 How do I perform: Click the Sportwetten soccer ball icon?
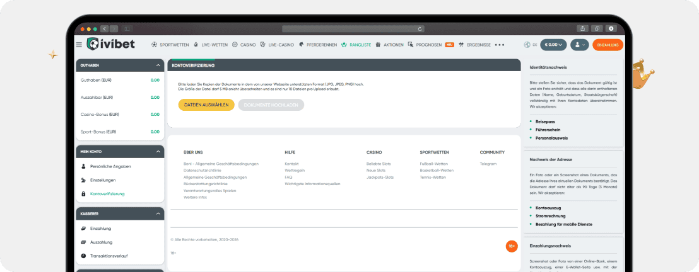[154, 45]
